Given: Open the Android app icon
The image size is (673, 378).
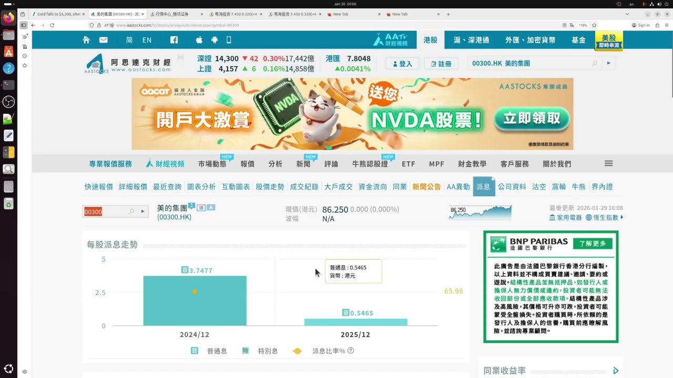Looking at the screenshot, I should [214, 40].
